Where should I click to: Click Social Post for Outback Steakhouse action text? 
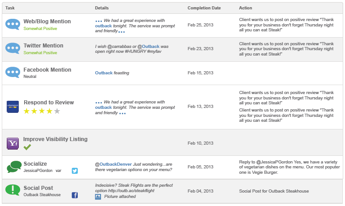(274, 191)
